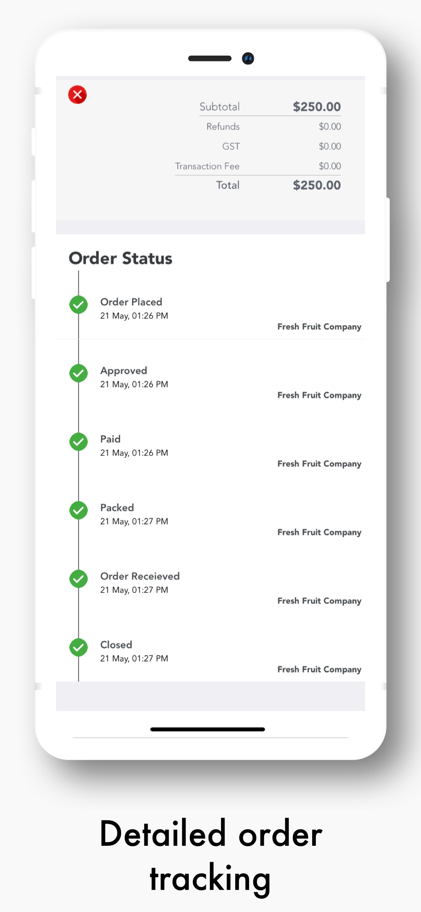Image resolution: width=421 pixels, height=912 pixels.
Task: Click the Packed green checkmark icon
Action: tap(78, 510)
